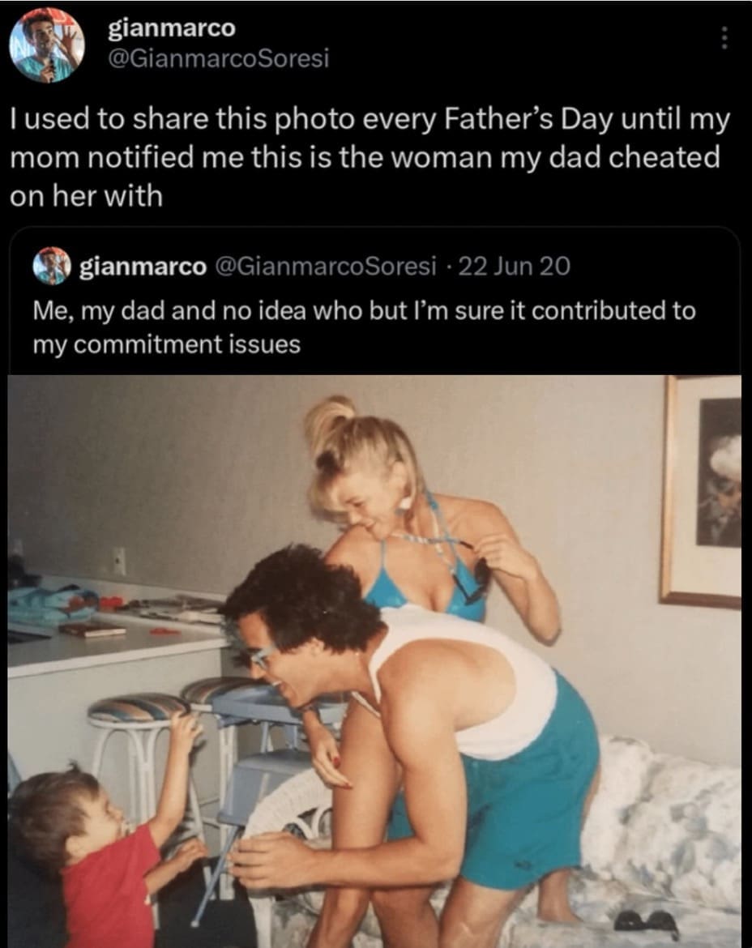Screen dimensions: 752x948
Task: Open the author's profile picture at top
Action: click(x=46, y=46)
